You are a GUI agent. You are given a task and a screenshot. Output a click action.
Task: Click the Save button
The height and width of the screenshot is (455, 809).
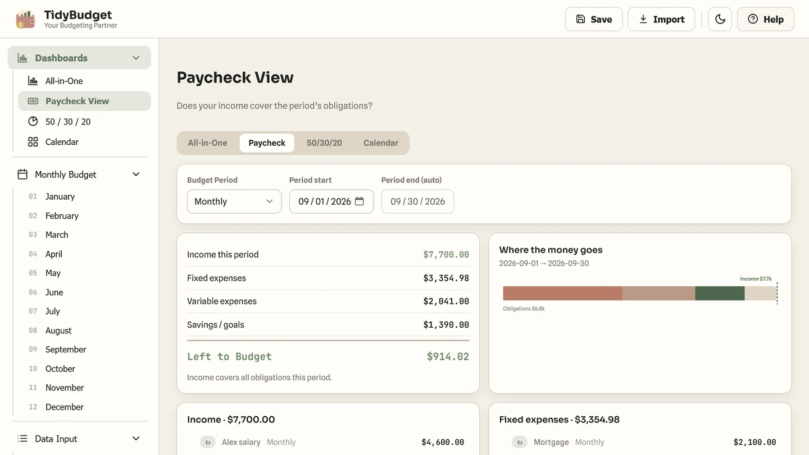pos(594,19)
